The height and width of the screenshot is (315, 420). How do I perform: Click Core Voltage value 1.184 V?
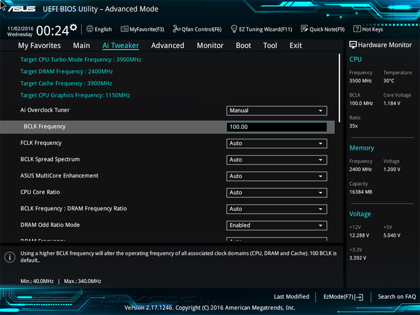click(x=391, y=103)
